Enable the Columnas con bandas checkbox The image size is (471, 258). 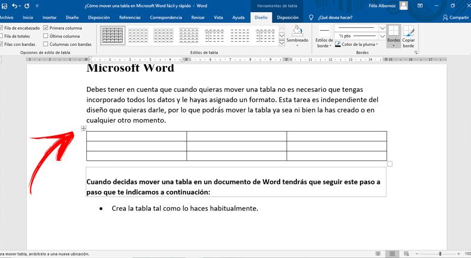46,44
